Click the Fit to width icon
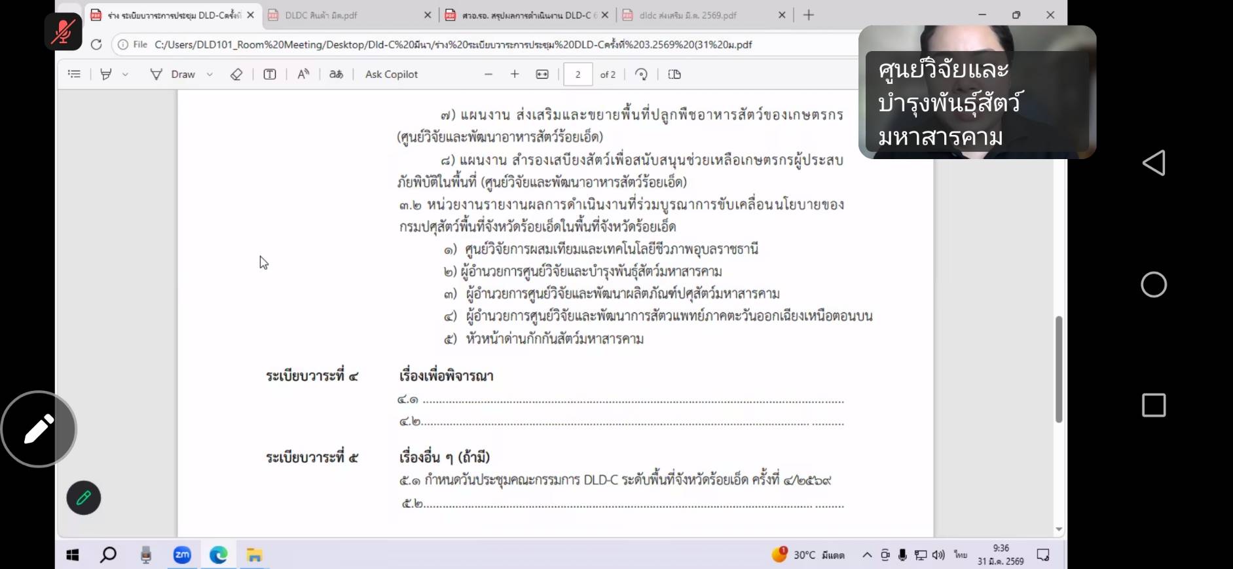Screen dimensions: 1233x569 pos(542,75)
